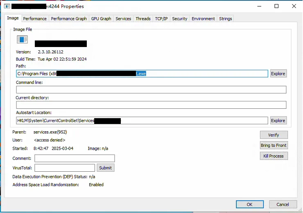Confirm the dialog with OK

(249, 204)
